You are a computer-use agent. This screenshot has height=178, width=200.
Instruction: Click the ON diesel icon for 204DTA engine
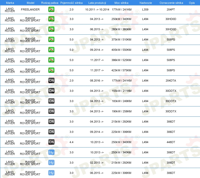51,81
